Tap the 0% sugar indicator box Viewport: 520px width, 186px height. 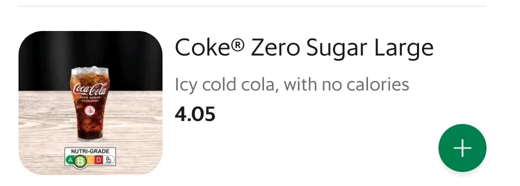coord(109,160)
